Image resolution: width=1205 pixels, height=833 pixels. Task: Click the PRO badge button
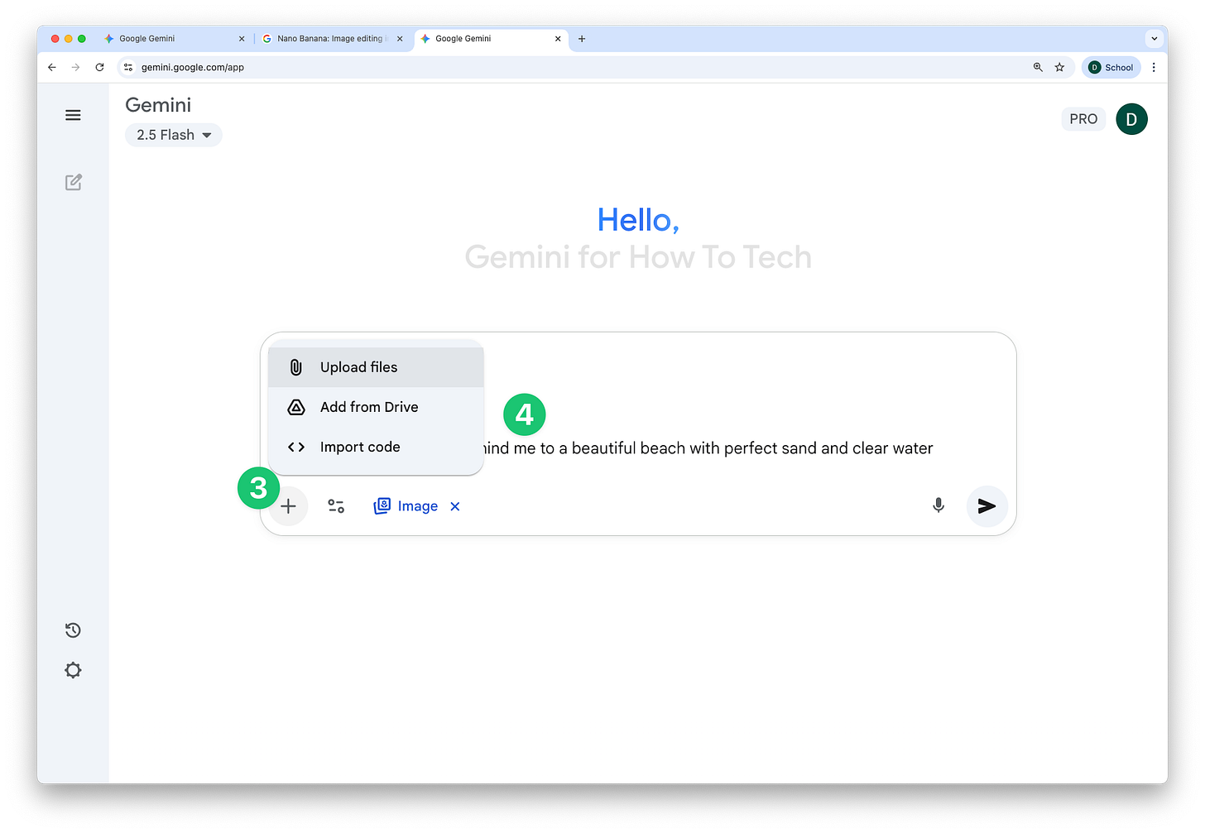click(x=1083, y=119)
